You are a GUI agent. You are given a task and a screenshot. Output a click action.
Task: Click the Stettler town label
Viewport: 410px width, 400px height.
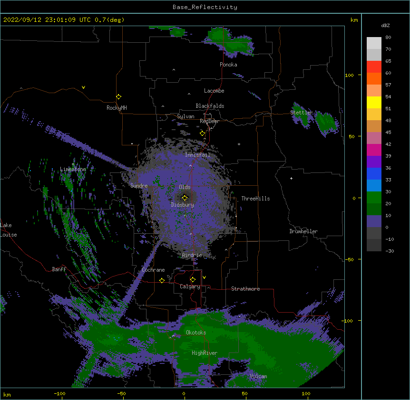pyautogui.click(x=302, y=113)
